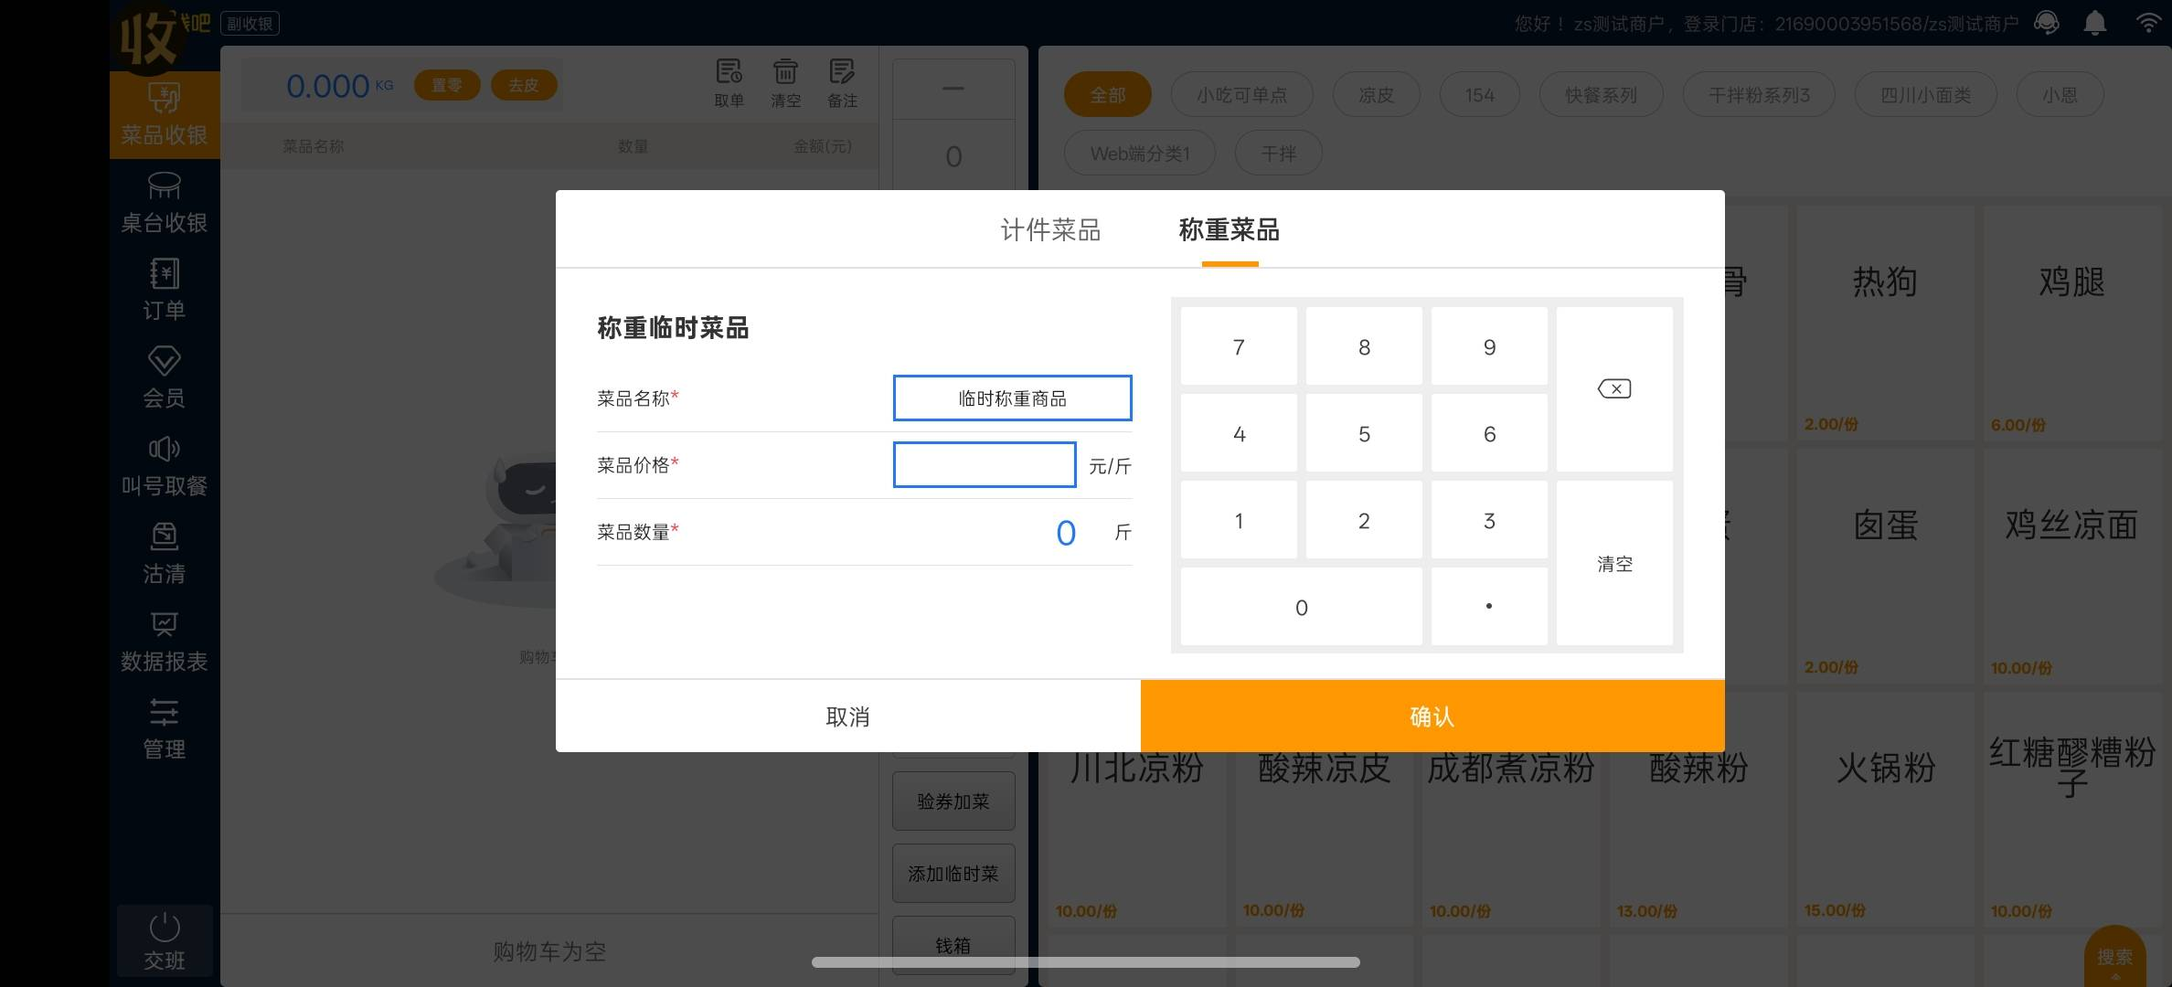Select the 154 category

[x=1479, y=95]
